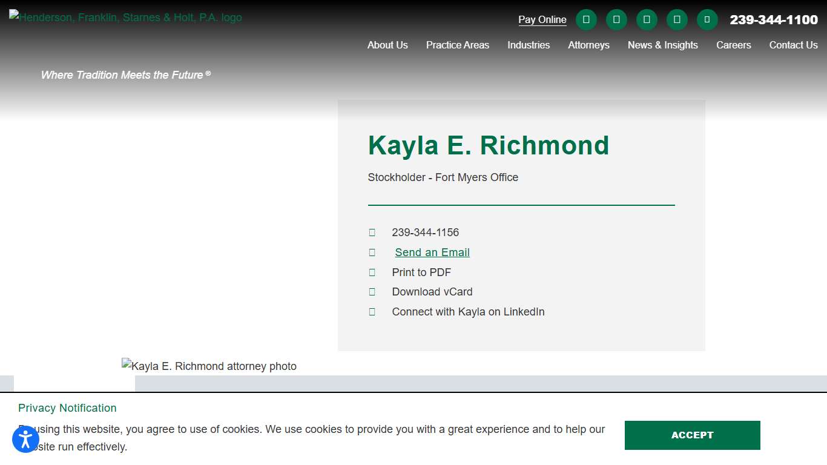The height and width of the screenshot is (465, 827).
Task: Click the LinkedIn icon beside Connect with Kayla
Action: coord(372,311)
